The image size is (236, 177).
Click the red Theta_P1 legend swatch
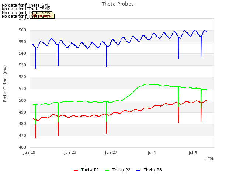76,170
